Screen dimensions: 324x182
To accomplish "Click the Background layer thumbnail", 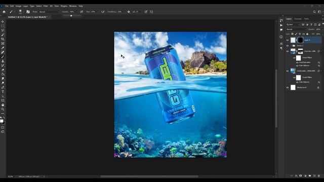I will coord(293,87).
